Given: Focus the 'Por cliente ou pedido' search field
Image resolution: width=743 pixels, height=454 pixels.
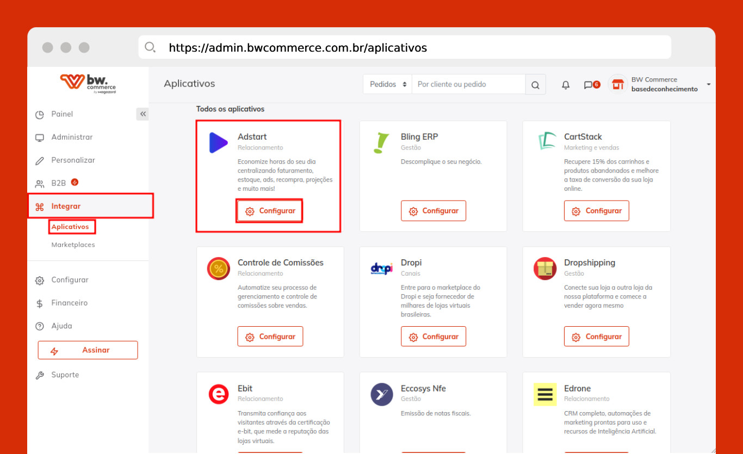Looking at the screenshot, I should click(x=468, y=84).
